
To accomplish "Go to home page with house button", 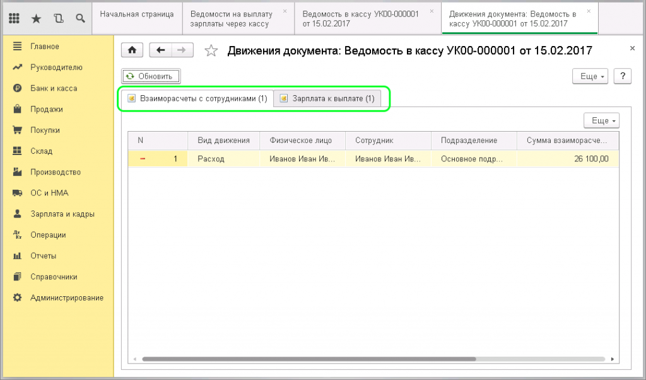I will (x=132, y=50).
